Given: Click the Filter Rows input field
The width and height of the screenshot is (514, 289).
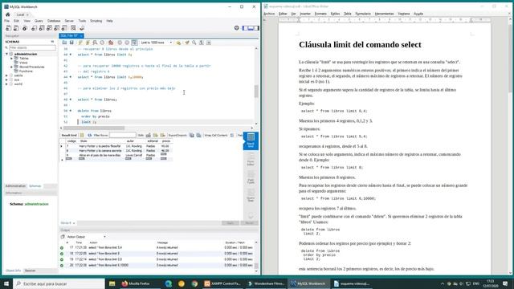Looking at the screenshot, I should (122, 135).
